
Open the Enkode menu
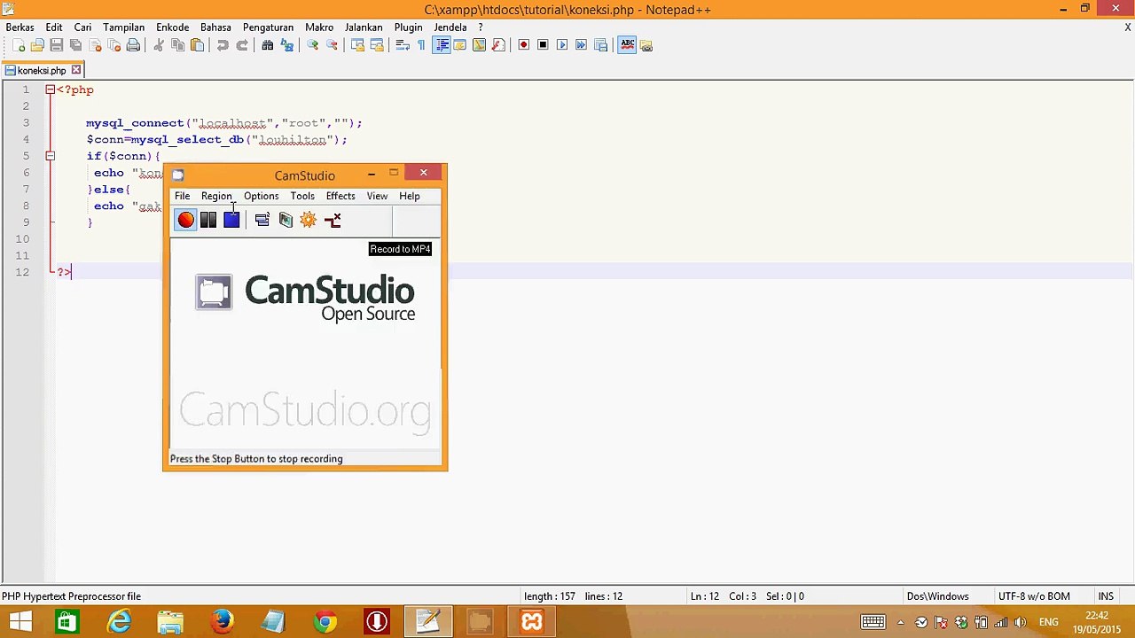pyautogui.click(x=172, y=27)
